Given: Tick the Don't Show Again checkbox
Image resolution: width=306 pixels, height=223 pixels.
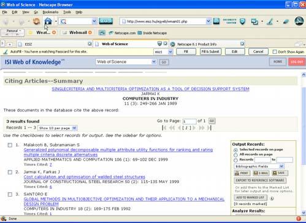Looking at the screenshot, I should click(x=275, y=52).
